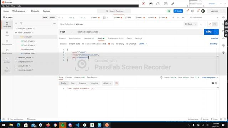Viewport: 228px width, 128px height.
Task: Click the Cookies link
Action: pyautogui.click(x=214, y=38)
